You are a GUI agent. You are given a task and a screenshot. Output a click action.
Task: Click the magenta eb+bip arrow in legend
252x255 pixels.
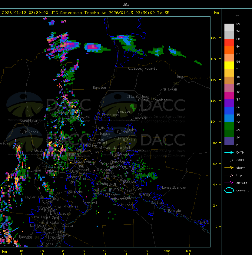click(229, 183)
